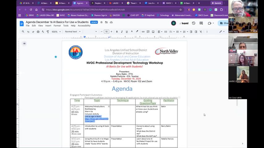
Task: Go to the browser home page
Action: coord(36,10)
